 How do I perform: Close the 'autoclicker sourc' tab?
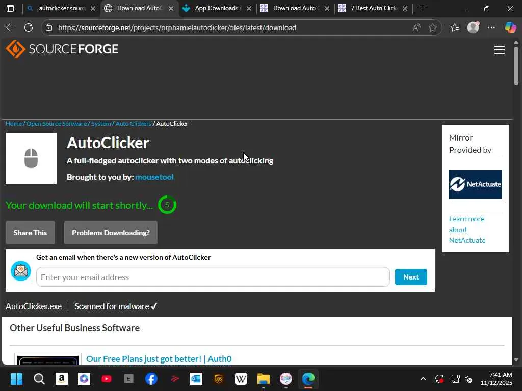tap(93, 8)
